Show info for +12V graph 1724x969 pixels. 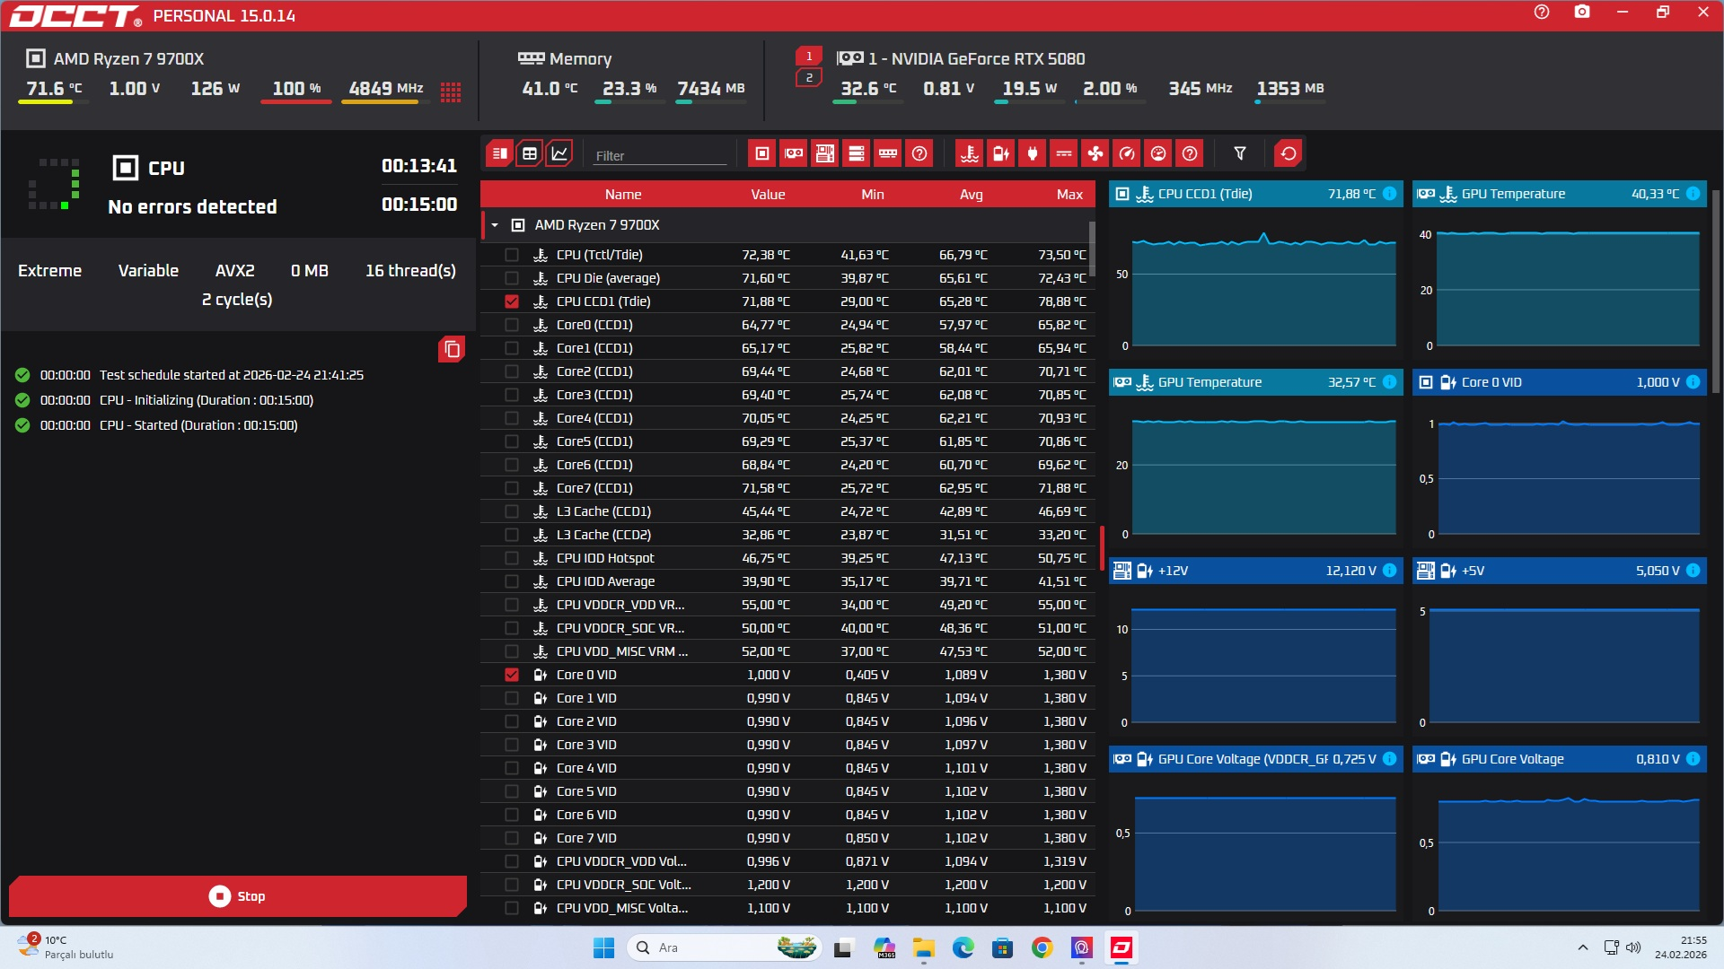[1390, 571]
